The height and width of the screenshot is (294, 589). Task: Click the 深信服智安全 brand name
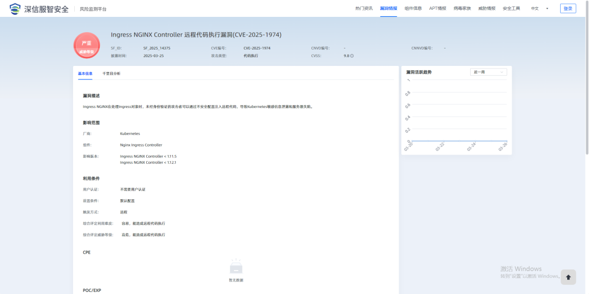pos(46,9)
